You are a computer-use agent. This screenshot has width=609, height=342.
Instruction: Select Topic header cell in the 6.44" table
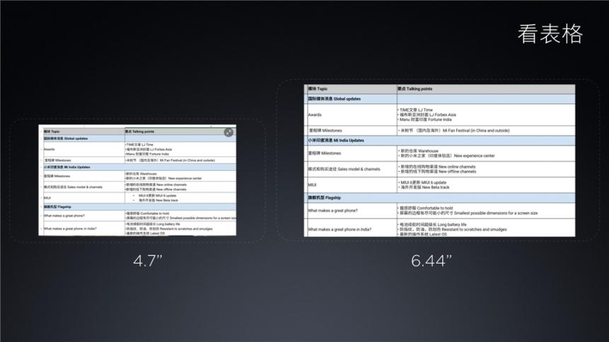pyautogui.click(x=318, y=89)
